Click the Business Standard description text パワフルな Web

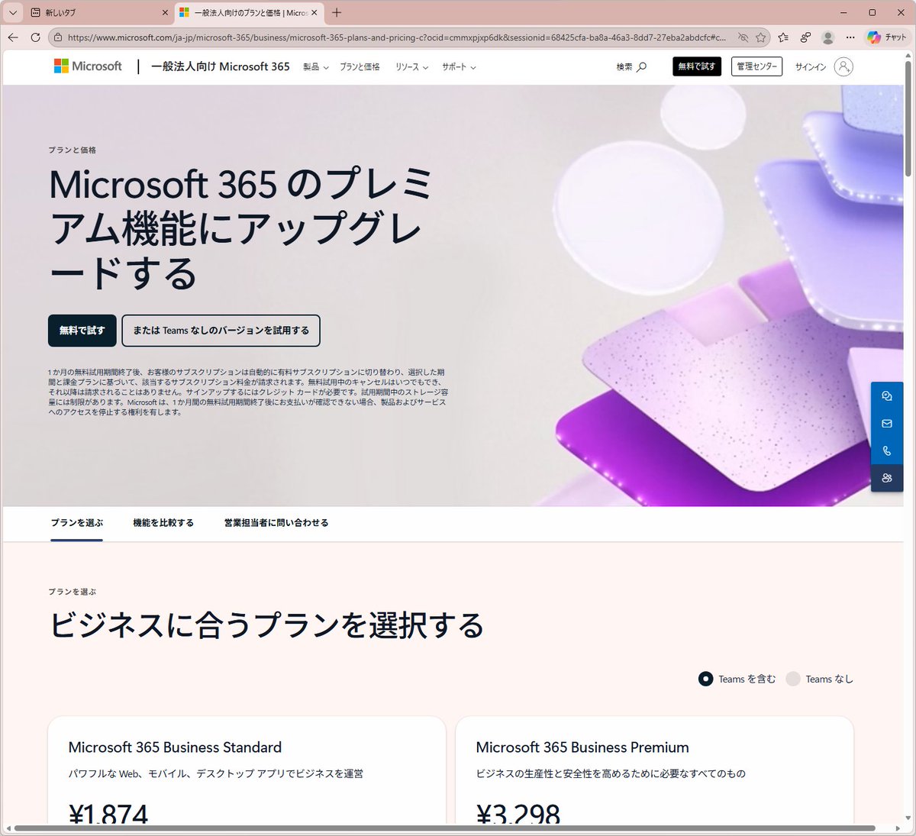tap(216, 773)
